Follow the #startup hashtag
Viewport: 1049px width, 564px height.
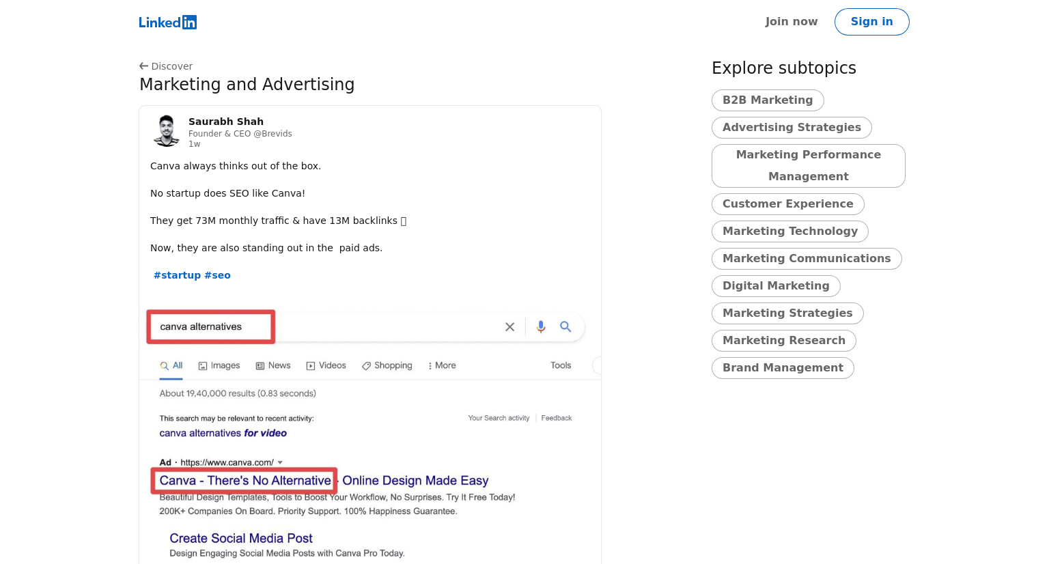177,275
